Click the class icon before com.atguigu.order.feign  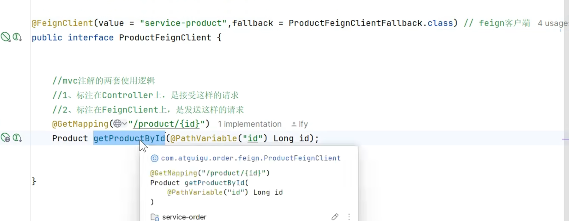coord(154,158)
